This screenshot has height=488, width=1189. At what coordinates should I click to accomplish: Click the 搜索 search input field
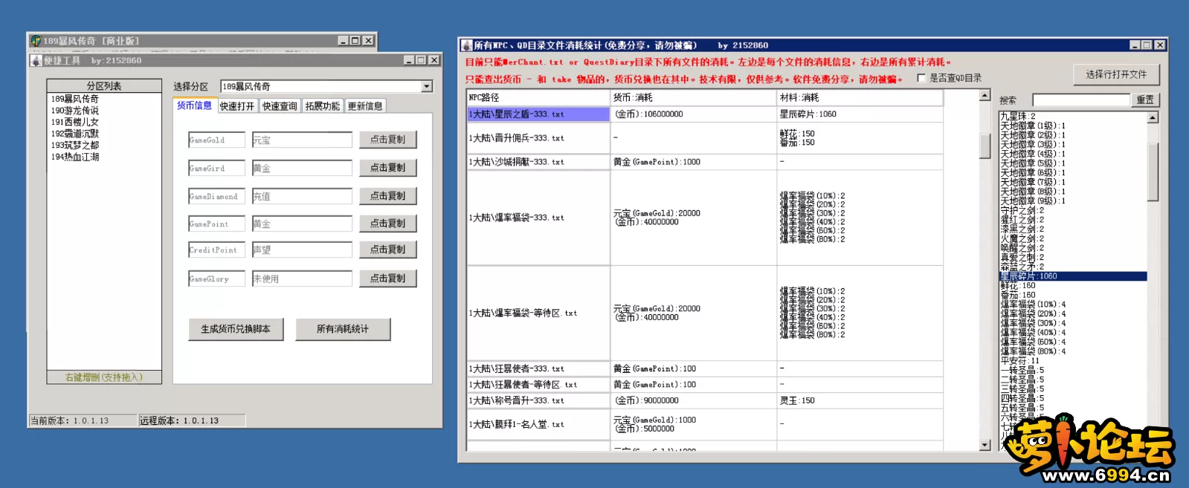(1080, 100)
